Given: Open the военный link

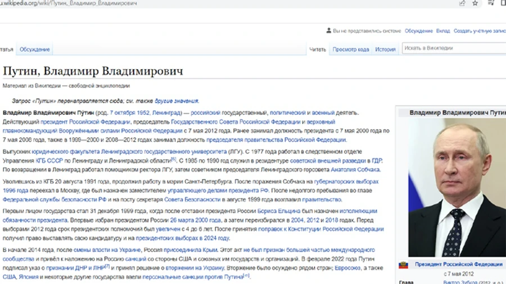Looking at the screenshot, I should [x=323, y=113].
